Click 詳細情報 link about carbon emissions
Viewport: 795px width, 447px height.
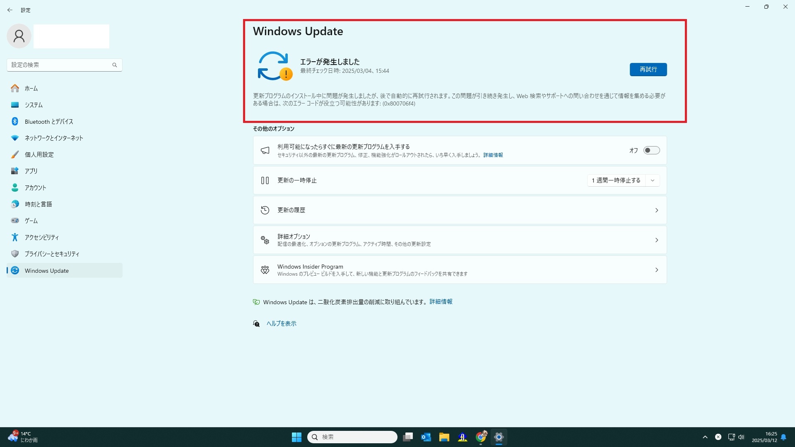(441, 302)
